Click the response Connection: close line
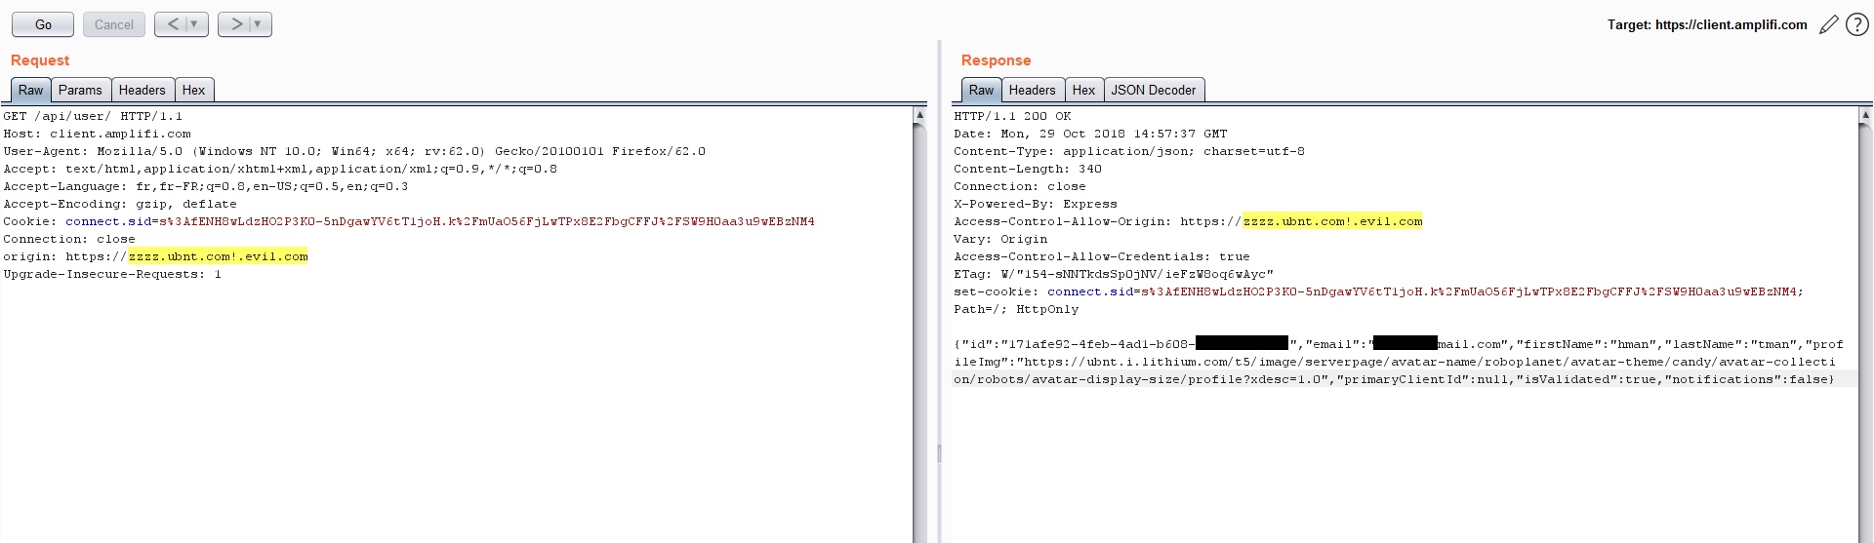Screen dimensions: 1874x543 [1020, 186]
